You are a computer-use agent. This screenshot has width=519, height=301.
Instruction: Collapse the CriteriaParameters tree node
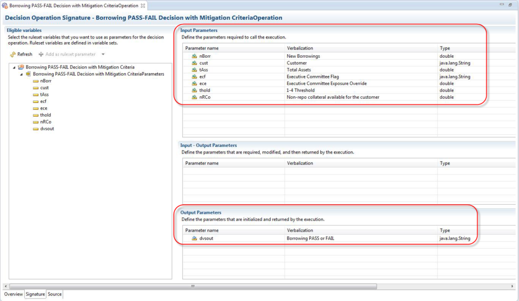[x=21, y=74]
